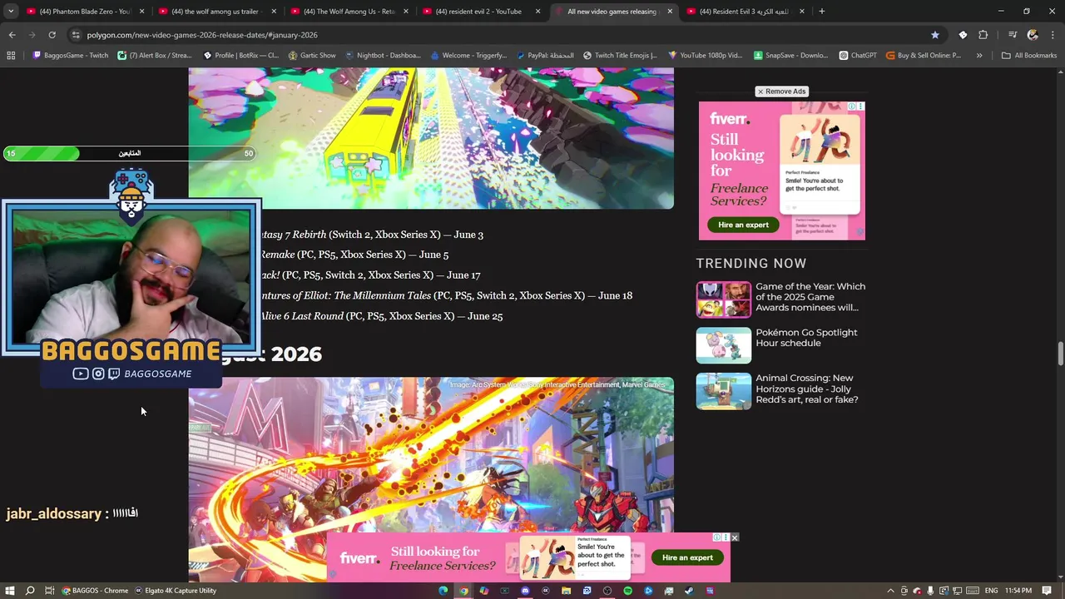Viewport: 1065px width, 599px height.
Task: Open the Chrome profile avatar
Action: click(1033, 35)
